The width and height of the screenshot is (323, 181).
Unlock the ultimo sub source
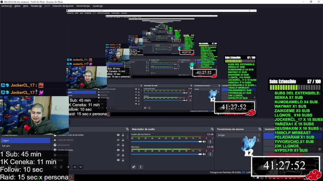123,155
